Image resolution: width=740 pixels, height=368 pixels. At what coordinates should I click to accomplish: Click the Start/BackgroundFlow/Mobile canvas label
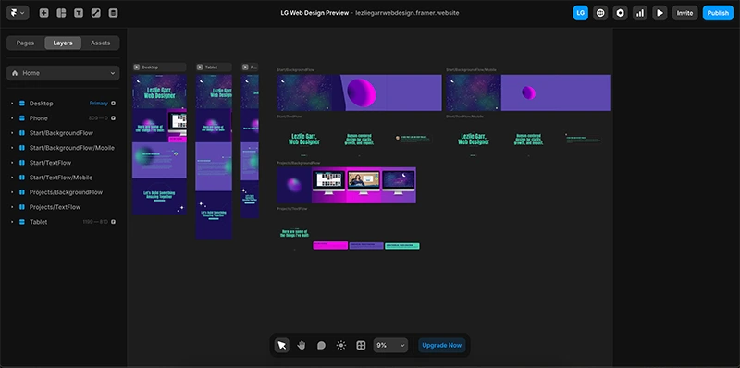tap(471, 70)
